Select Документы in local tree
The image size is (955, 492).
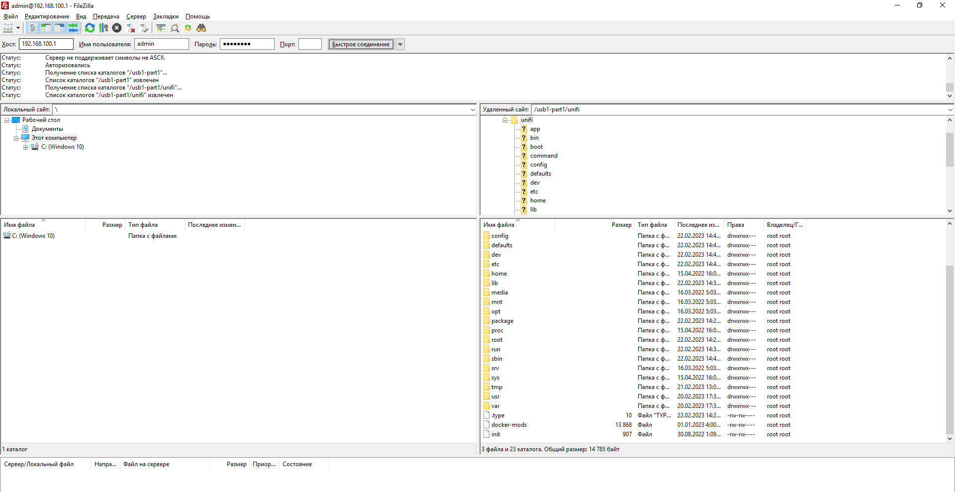(x=47, y=129)
